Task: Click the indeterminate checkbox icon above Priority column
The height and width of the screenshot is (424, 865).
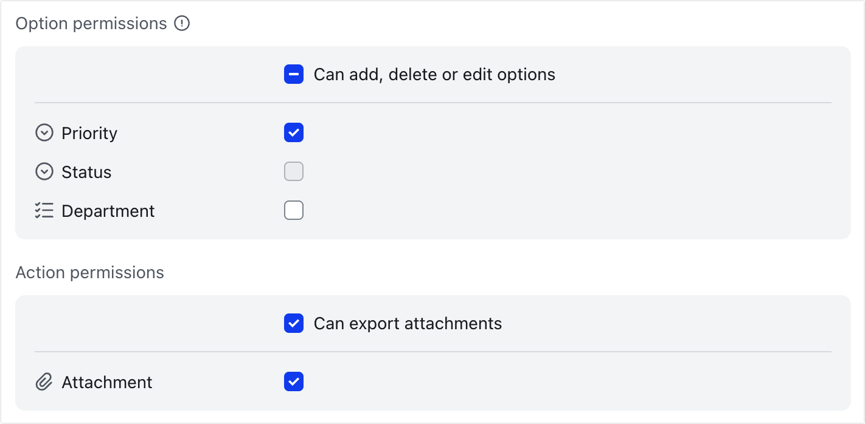Action: pyautogui.click(x=294, y=74)
